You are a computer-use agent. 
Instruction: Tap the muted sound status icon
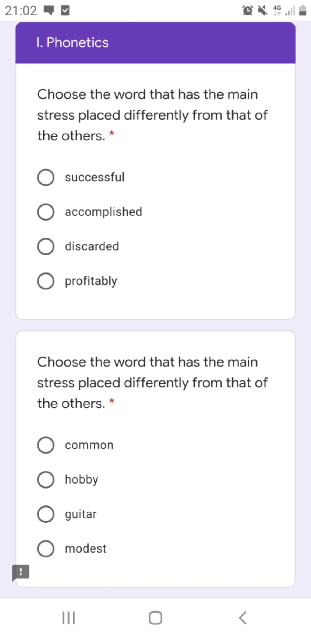[x=263, y=11]
